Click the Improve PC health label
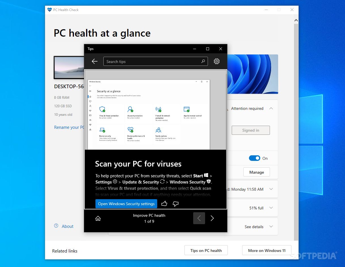The height and width of the screenshot is (267, 345). pos(149,215)
